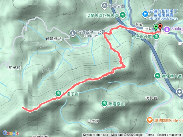The width and height of the screenshot is (183, 137).
Task: Select the cemetery tree pin icon
Action: (x=73, y=34)
